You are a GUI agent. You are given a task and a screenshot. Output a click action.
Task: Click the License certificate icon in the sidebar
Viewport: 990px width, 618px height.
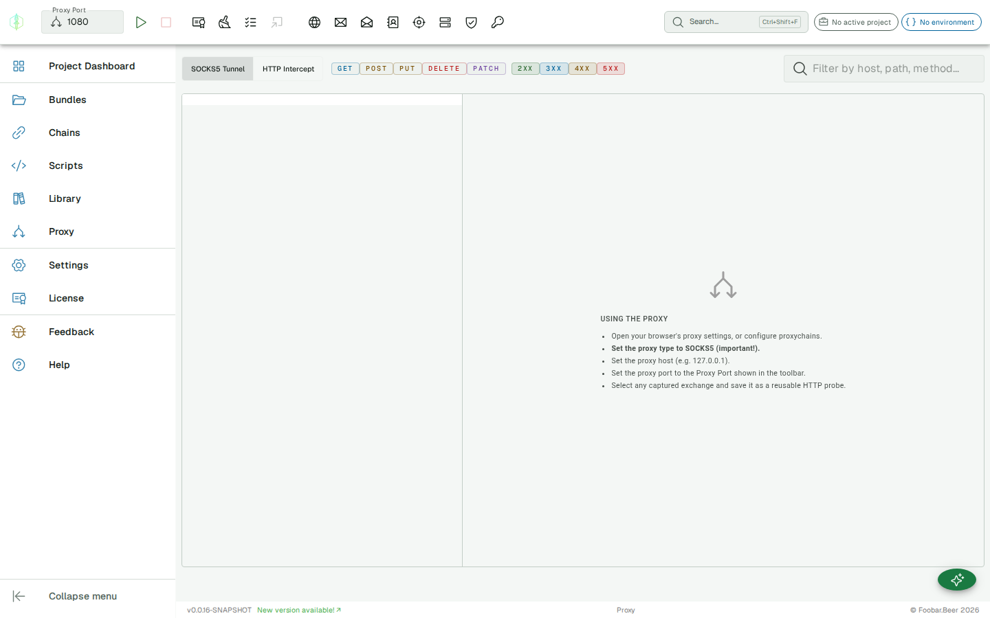(19, 298)
